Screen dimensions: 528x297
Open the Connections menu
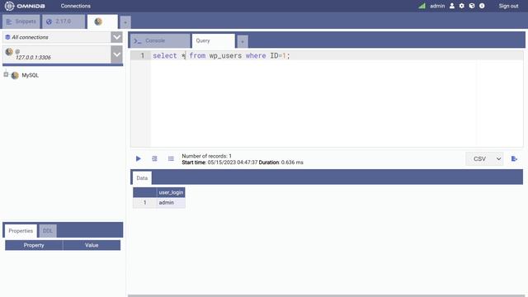point(75,6)
